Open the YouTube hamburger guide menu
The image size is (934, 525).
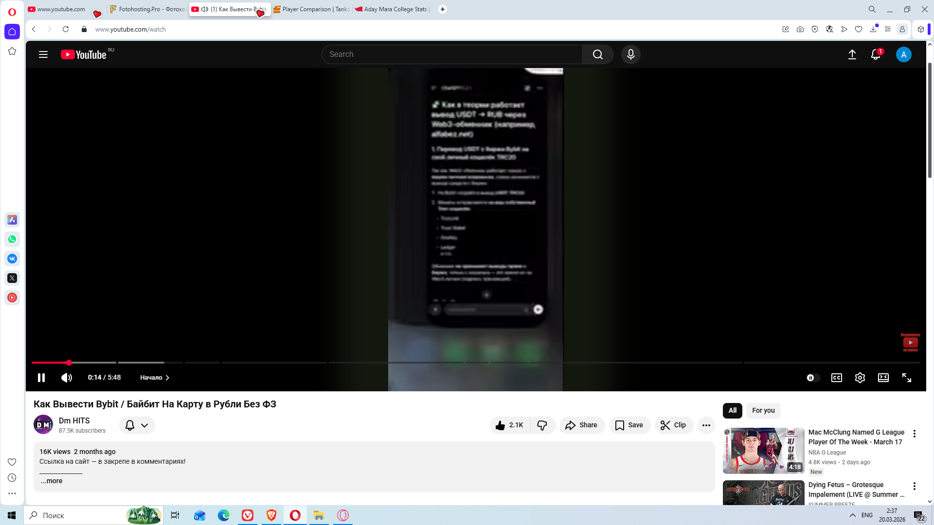43,54
